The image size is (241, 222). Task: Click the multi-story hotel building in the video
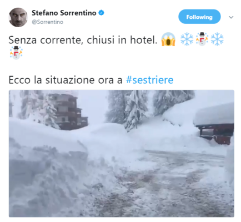tap(68, 112)
